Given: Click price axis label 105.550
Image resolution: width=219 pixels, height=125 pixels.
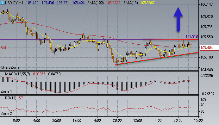Looking at the screenshot, I should tap(207, 37).
